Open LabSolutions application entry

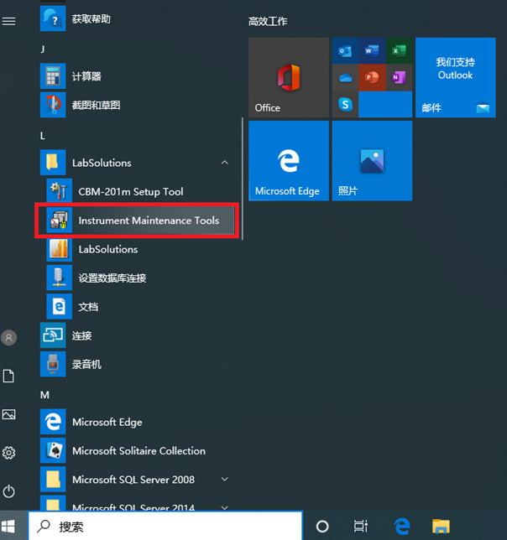[107, 249]
